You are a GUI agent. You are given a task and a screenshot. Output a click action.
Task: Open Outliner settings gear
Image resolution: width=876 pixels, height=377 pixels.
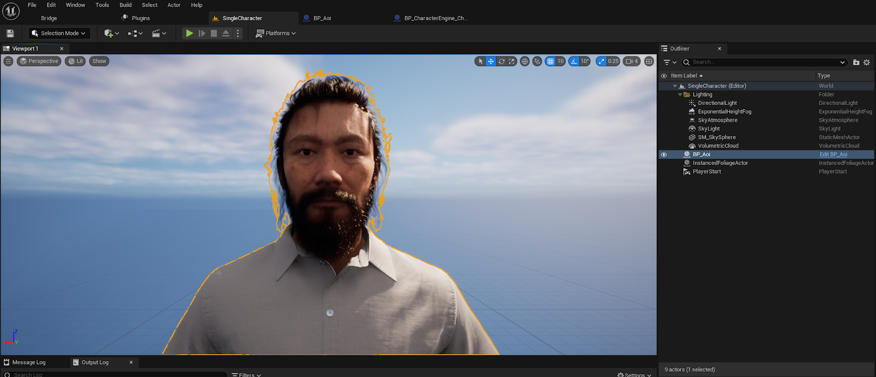pos(867,62)
